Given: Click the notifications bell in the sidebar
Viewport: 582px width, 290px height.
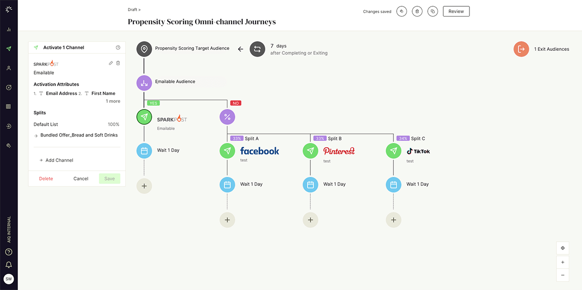Looking at the screenshot, I should click(9, 265).
